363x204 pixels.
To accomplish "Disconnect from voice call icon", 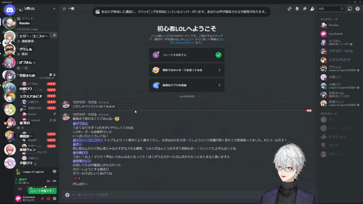I will [x=54, y=181].
